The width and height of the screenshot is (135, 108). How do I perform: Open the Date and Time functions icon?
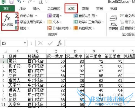[x=49, y=28]
